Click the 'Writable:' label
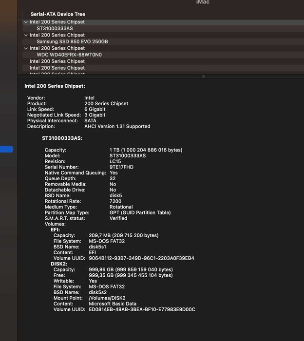Viewport: 304px width, 341px height. click(x=64, y=281)
